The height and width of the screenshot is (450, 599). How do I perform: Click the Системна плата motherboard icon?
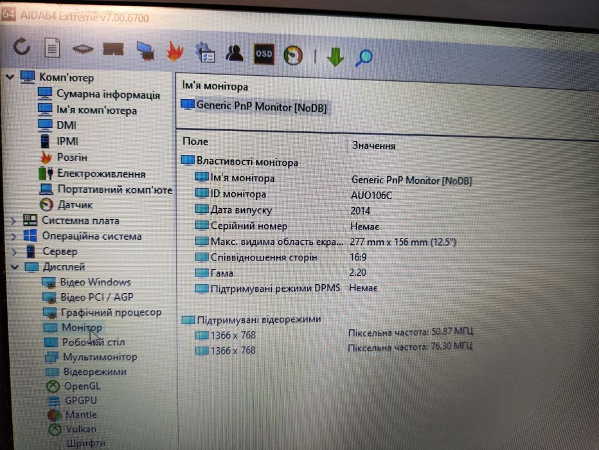tap(30, 220)
